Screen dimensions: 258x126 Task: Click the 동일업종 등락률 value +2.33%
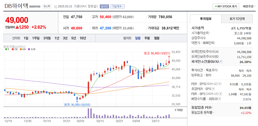pos(246,113)
